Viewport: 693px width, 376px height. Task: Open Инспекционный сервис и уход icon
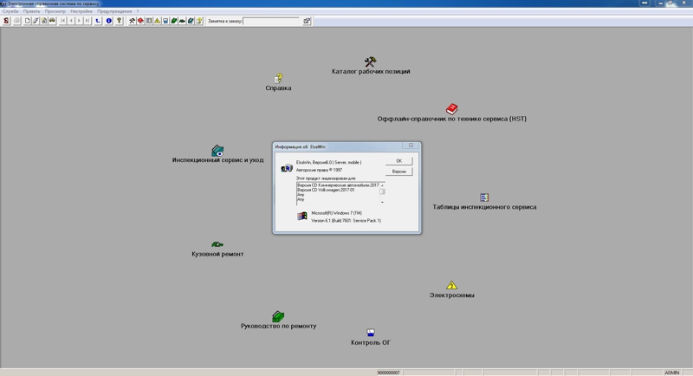(217, 151)
